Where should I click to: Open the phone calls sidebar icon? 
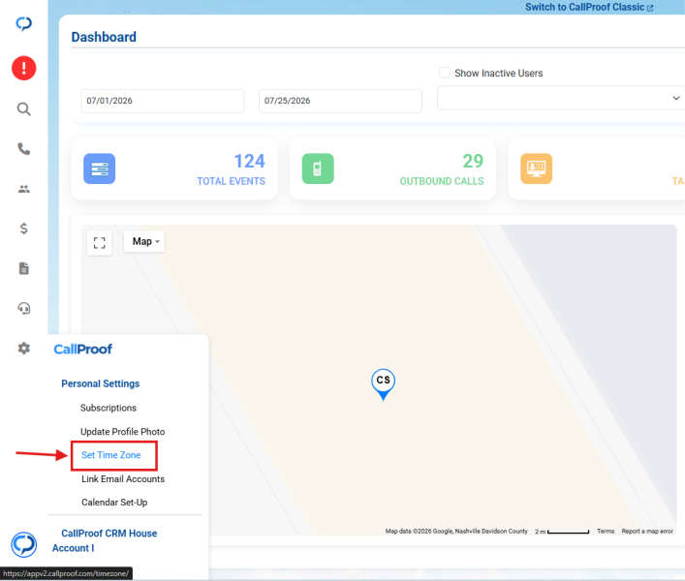click(x=23, y=149)
